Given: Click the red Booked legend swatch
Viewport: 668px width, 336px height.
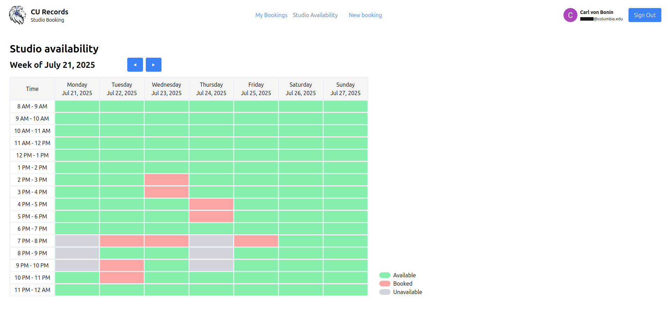Looking at the screenshot, I should tap(385, 284).
